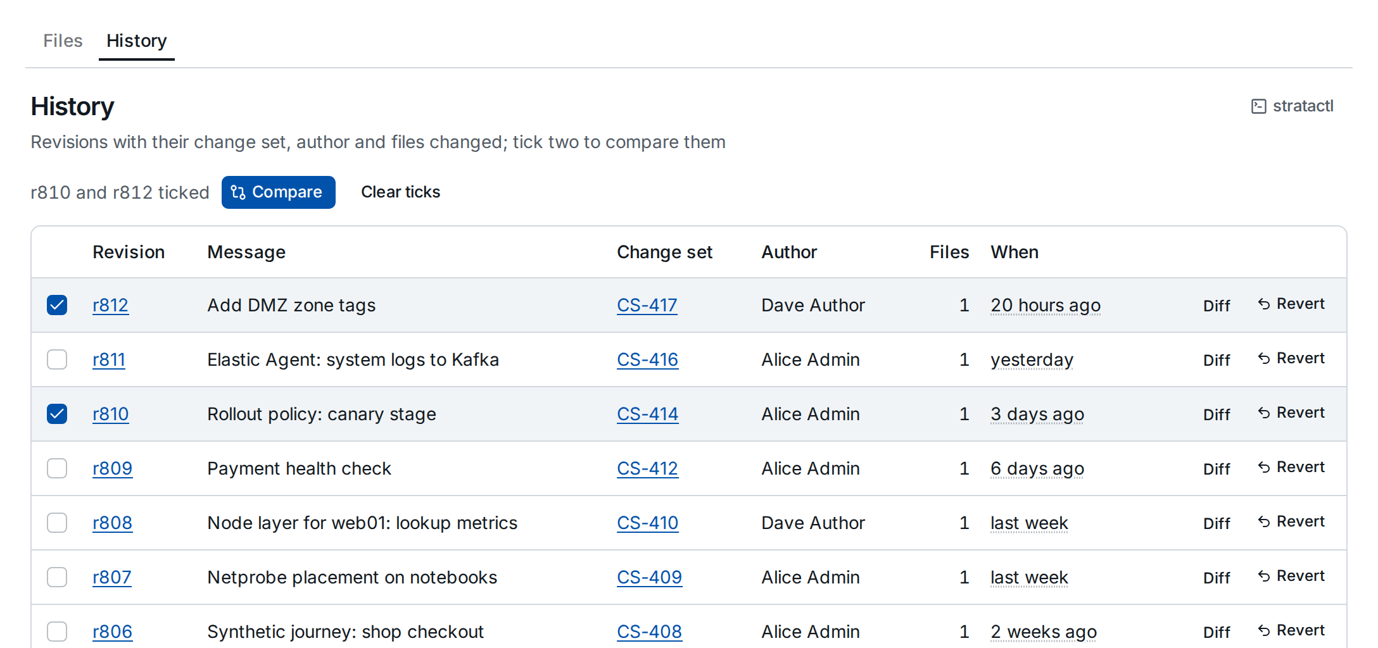Image resolution: width=1378 pixels, height=648 pixels.
Task: Open change set CS-414
Action: click(647, 414)
